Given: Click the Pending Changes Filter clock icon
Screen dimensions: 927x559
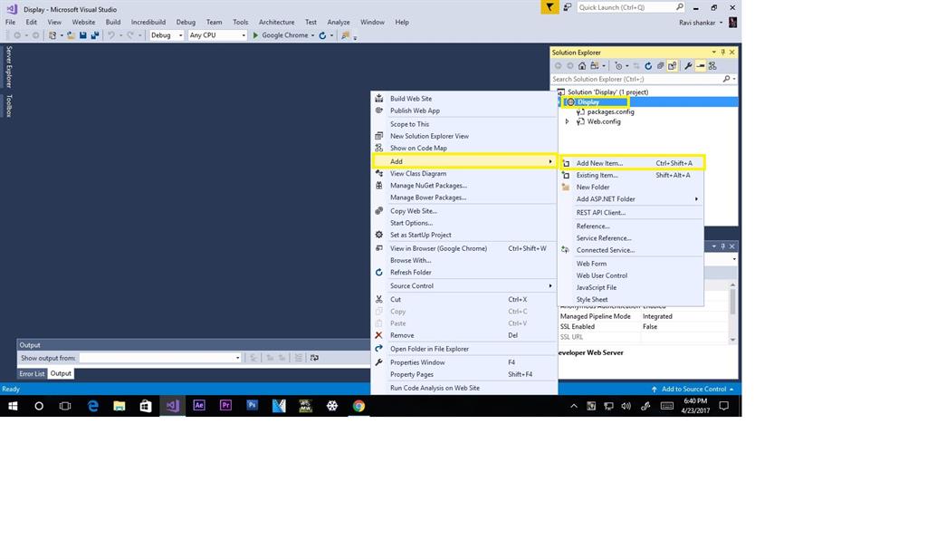Looking at the screenshot, I should coord(618,65).
